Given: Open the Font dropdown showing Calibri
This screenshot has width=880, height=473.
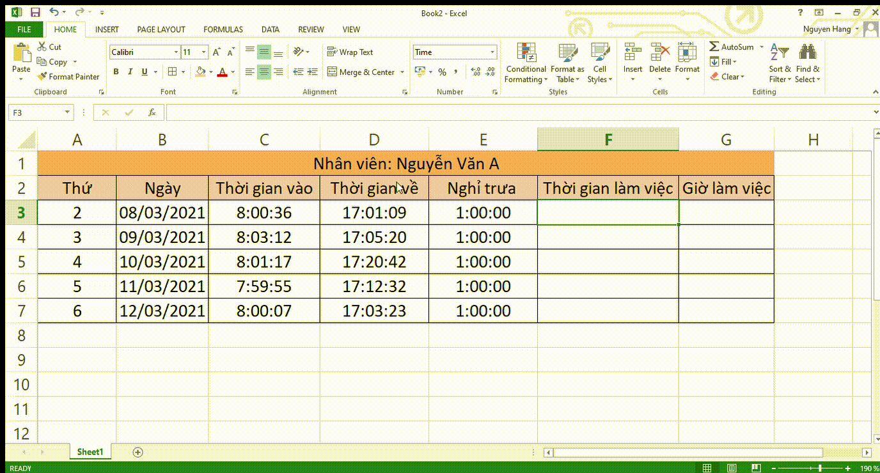Looking at the screenshot, I should (x=177, y=52).
